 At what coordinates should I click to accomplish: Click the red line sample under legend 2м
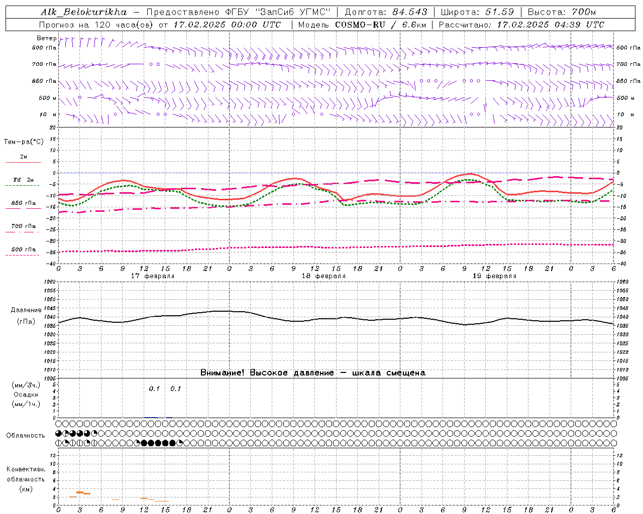[x=23, y=162]
